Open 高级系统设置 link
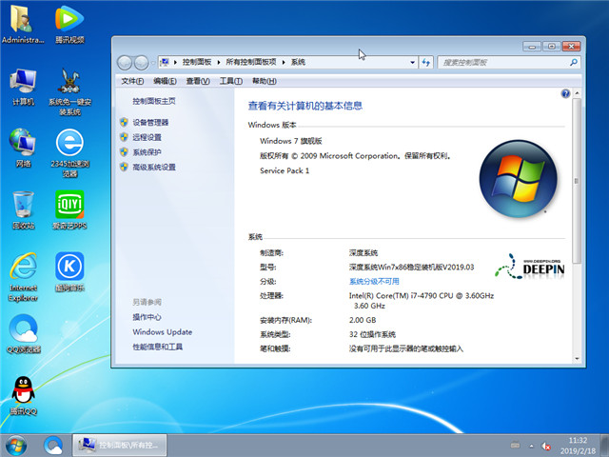The image size is (609, 457). [x=154, y=168]
